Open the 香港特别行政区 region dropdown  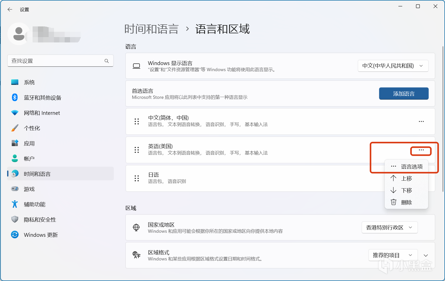tap(390, 227)
